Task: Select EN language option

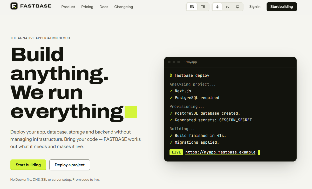Action: (x=192, y=7)
